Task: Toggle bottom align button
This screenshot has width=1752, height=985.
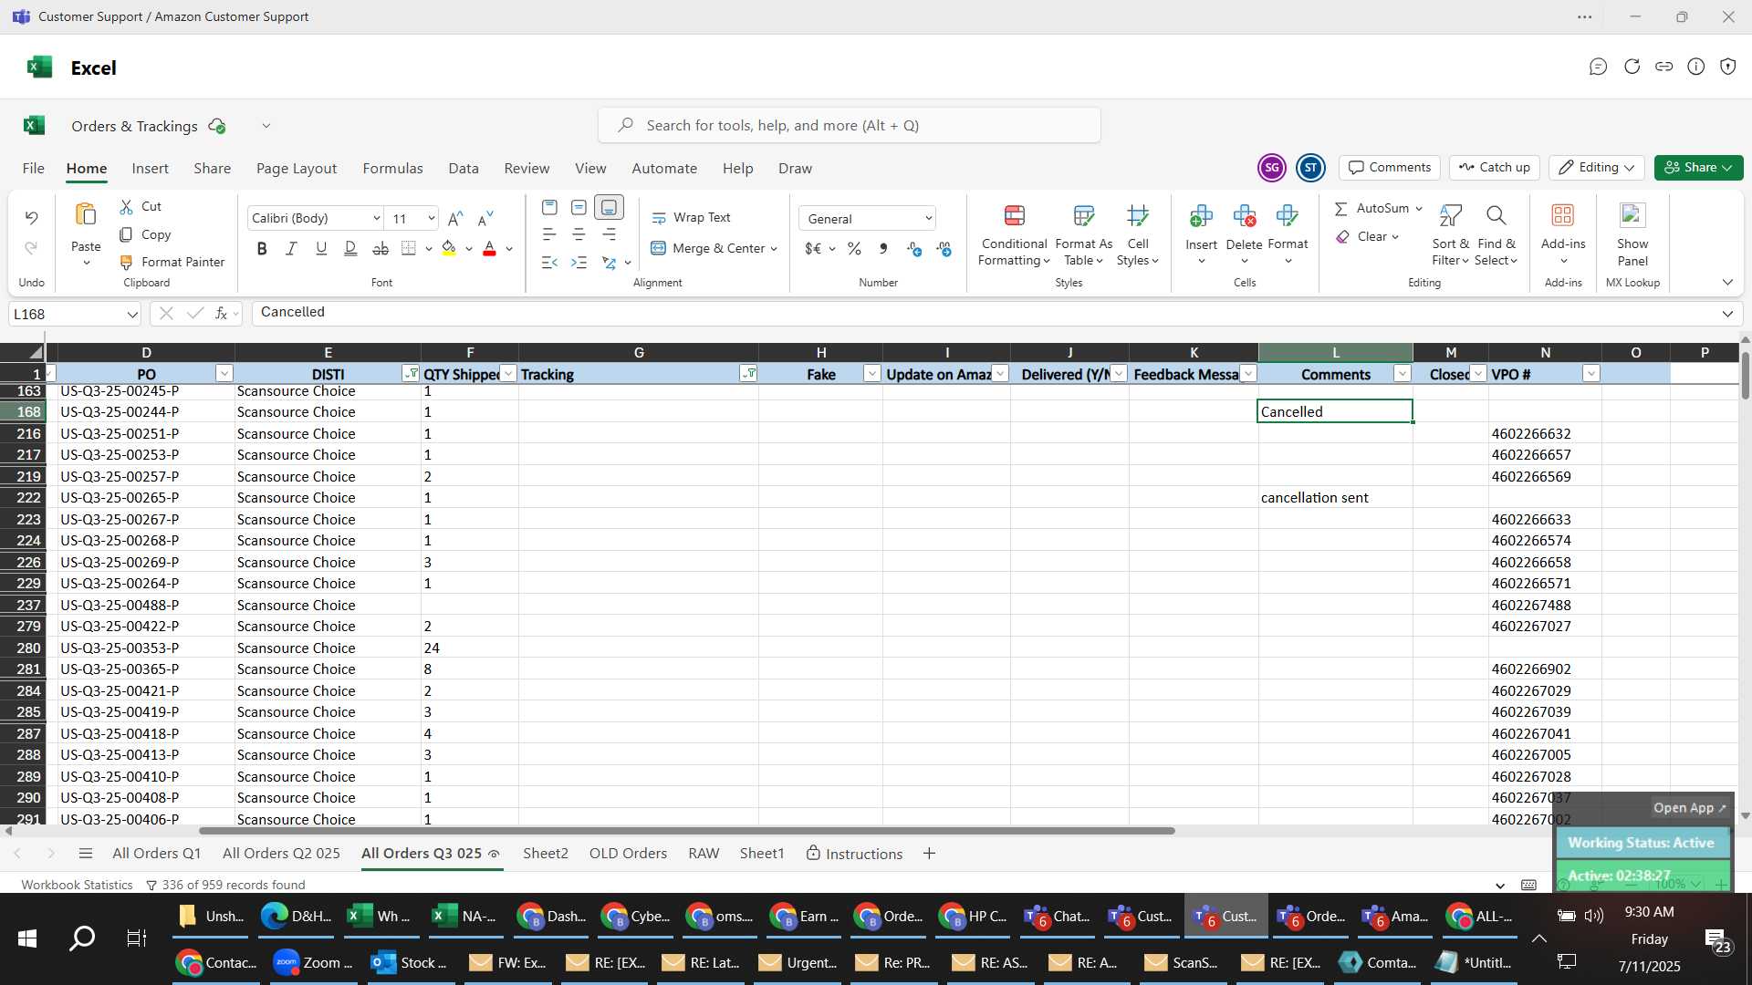Action: tap(609, 208)
